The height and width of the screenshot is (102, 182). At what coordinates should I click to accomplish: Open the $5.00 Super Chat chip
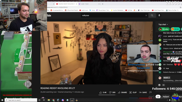175,29
